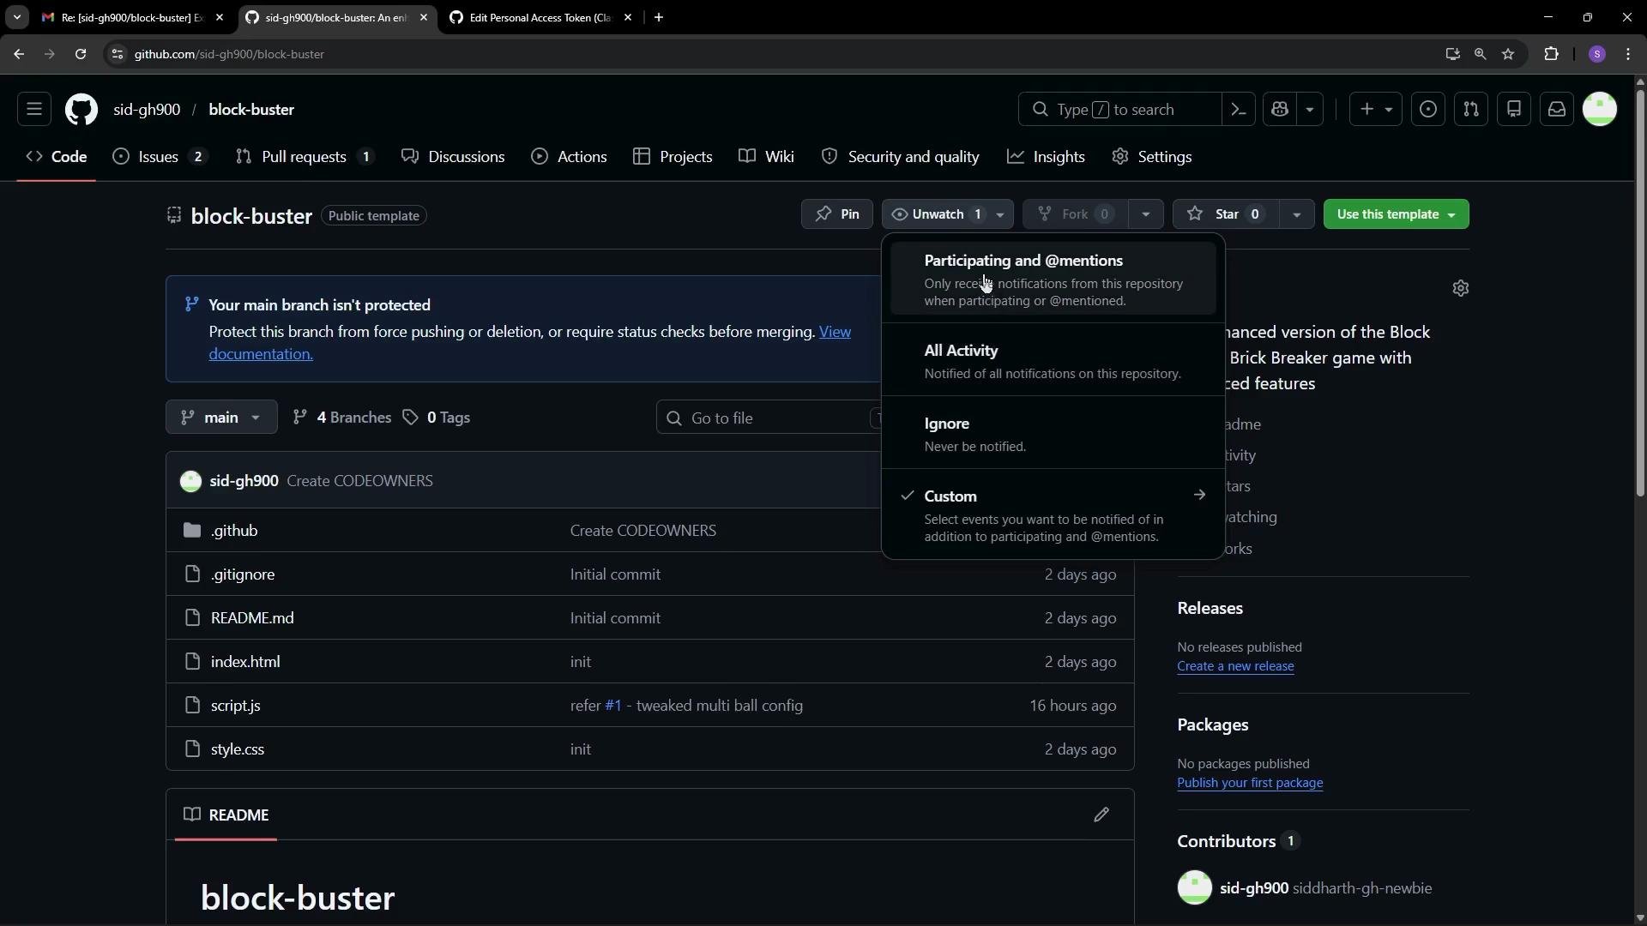
Task: Open sid-gh900 owner breadcrumb link
Action: coord(147,110)
